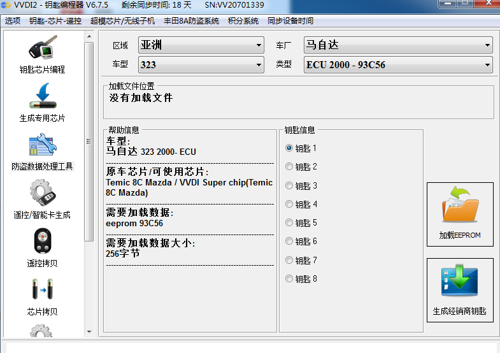Open the 同步设备时间 menu item
Viewport: 500px width, 353px height.
[x=290, y=21]
